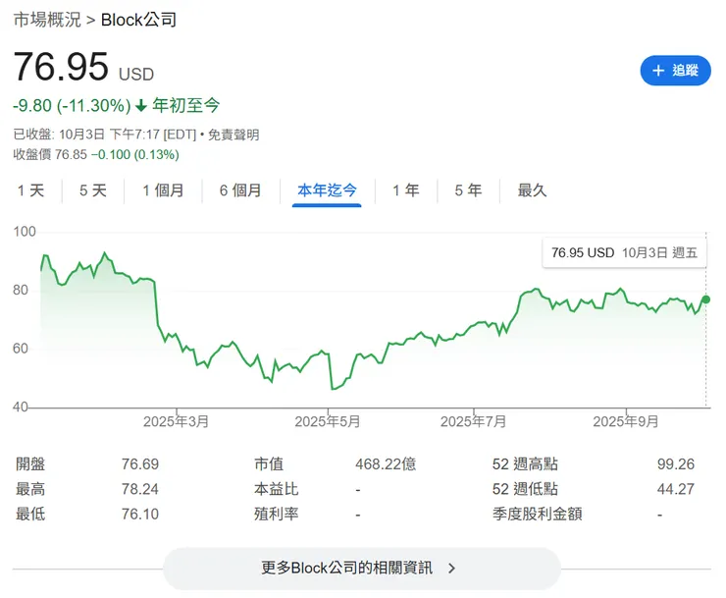Viewport: 726px width, 598px height.
Task: Click the 追蹤 follow button
Action: coord(675,71)
